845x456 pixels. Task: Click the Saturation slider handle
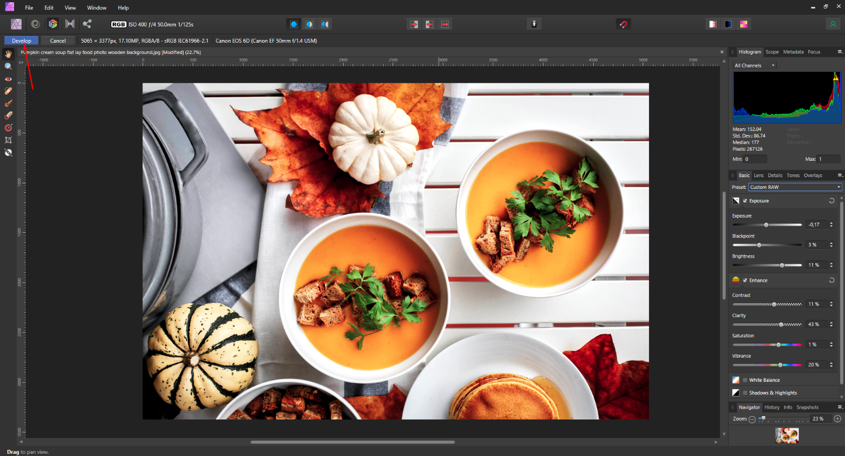tap(779, 345)
